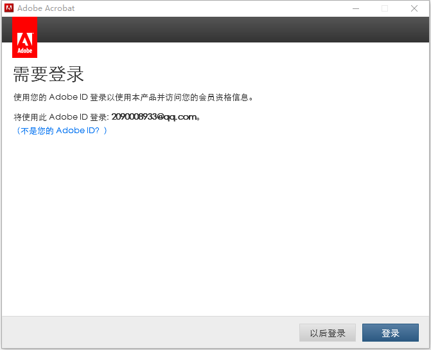Choose the 以后登录 sign in later button
Viewport: 431px width, 350px height.
coord(328,333)
